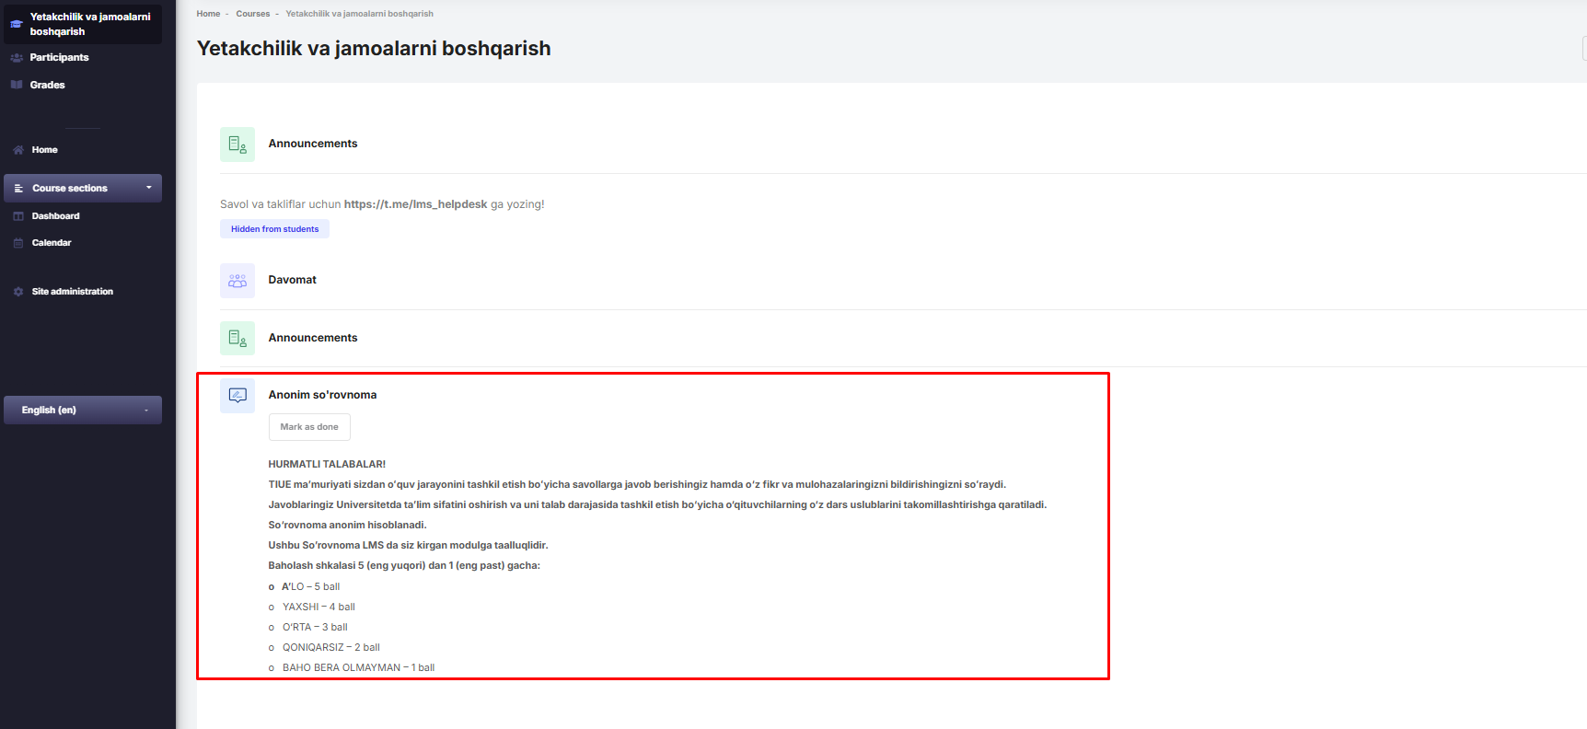The height and width of the screenshot is (729, 1587).
Task: Click the Dashboard icon in sidebar
Action: (x=18, y=216)
